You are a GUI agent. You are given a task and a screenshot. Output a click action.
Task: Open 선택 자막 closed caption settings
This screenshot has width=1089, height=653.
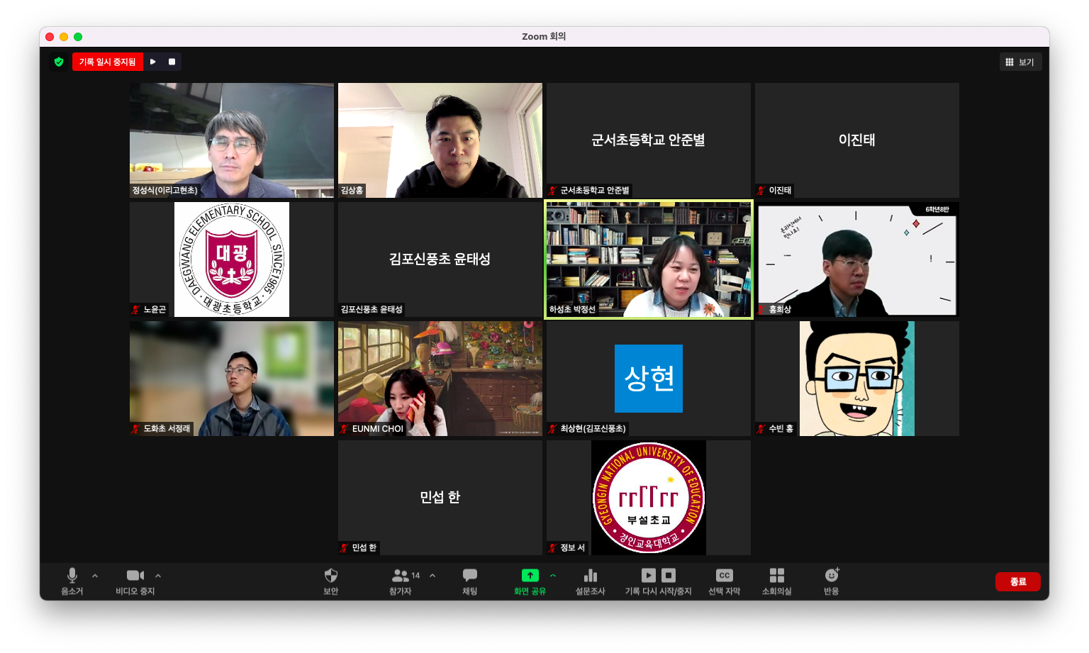pos(724,581)
